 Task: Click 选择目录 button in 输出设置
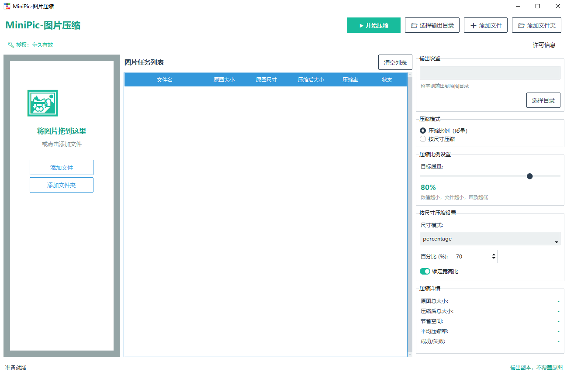[543, 100]
